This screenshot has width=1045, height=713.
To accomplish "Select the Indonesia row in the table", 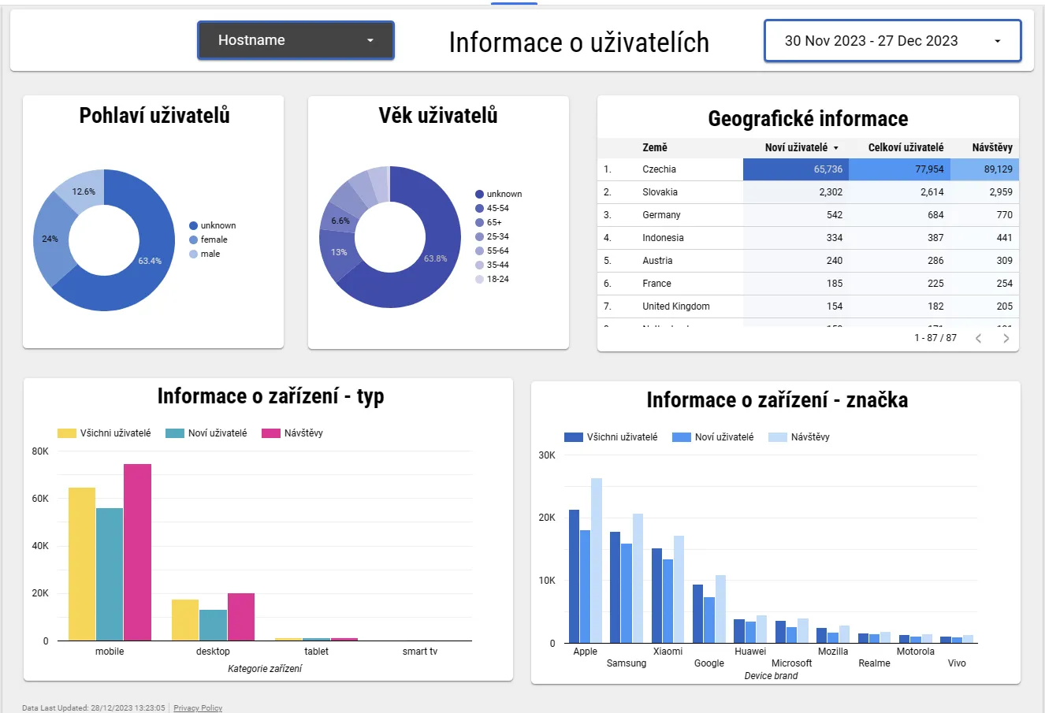I will click(x=808, y=238).
